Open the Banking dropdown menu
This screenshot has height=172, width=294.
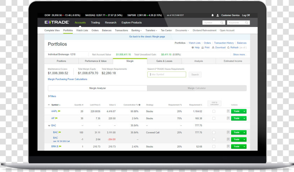point(136,30)
